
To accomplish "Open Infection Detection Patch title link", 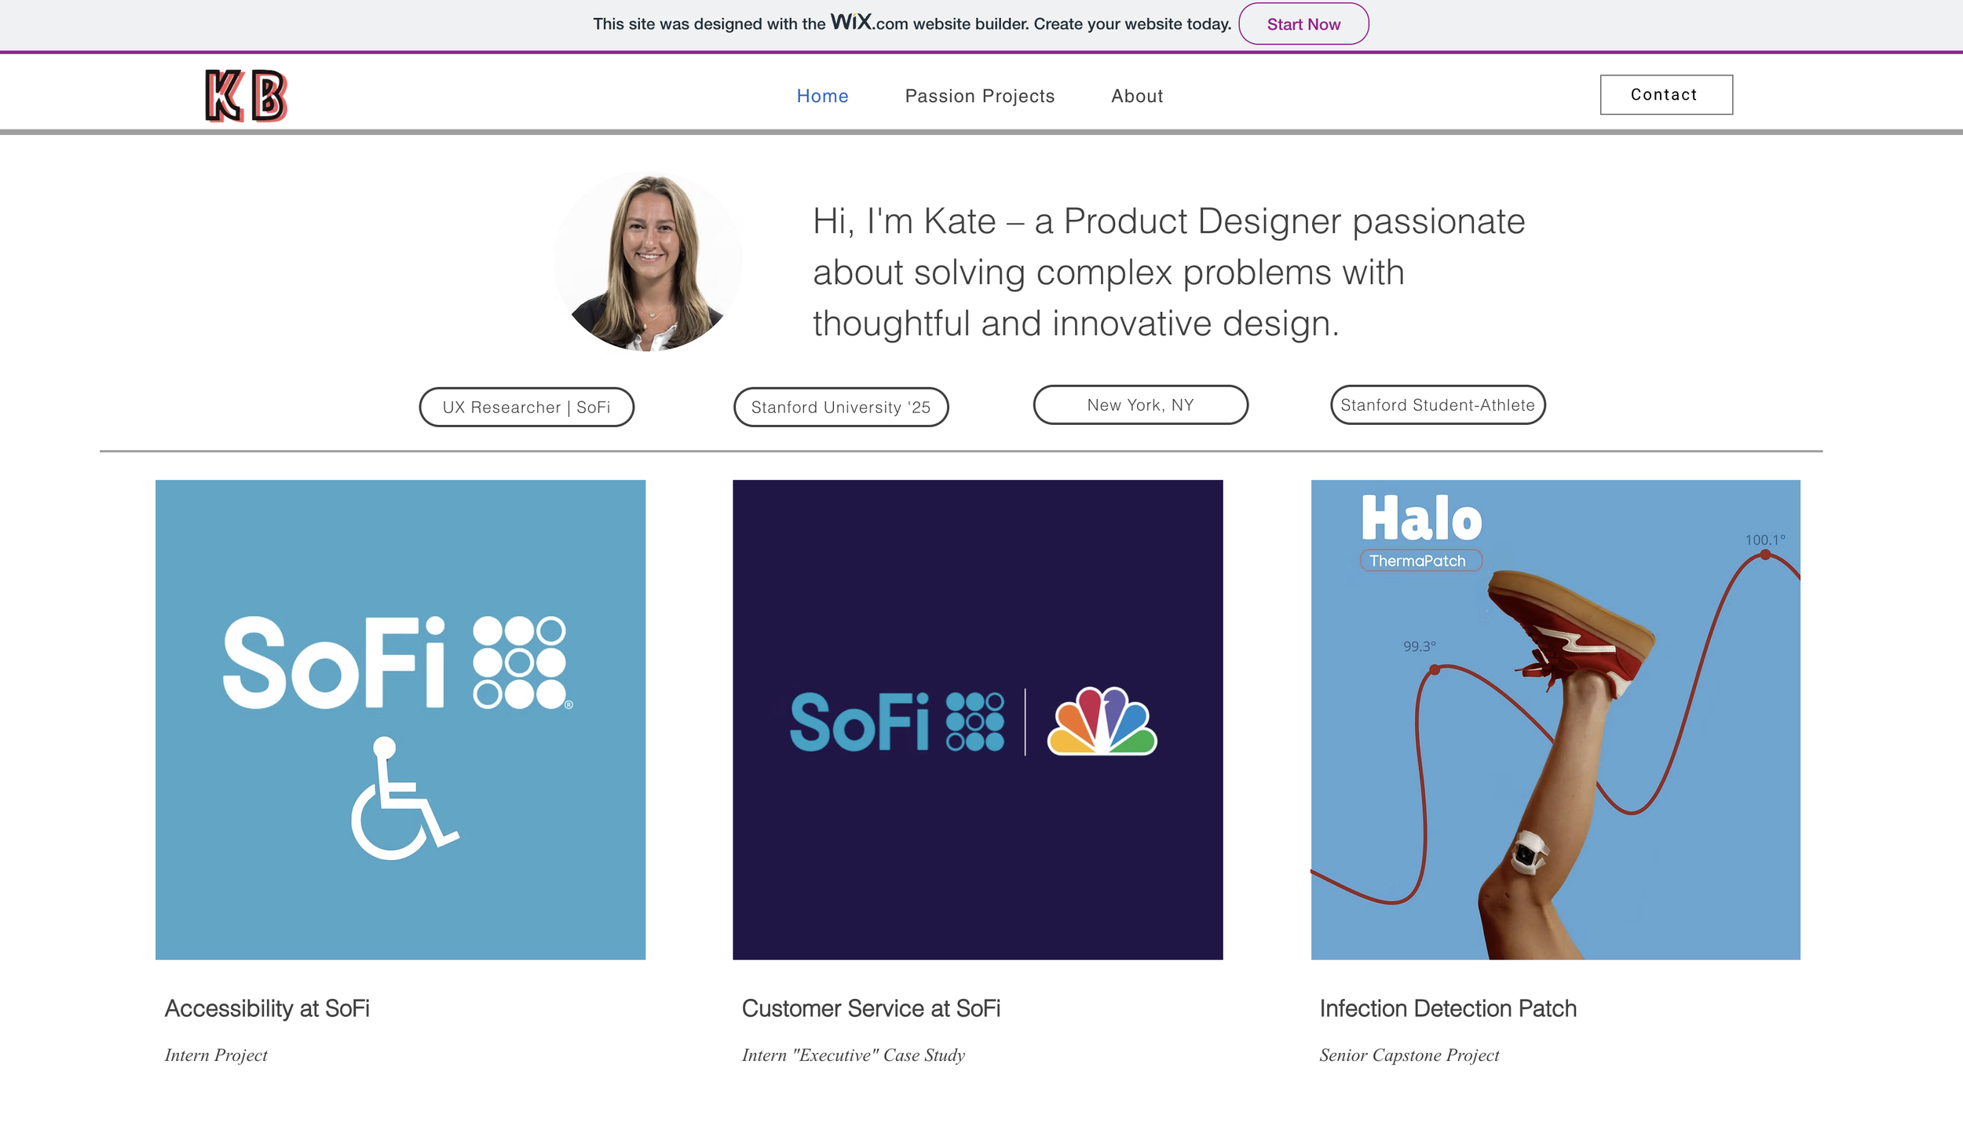I will (1447, 1008).
